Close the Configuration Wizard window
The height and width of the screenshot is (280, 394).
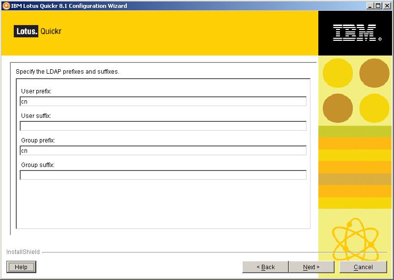pos(387,6)
